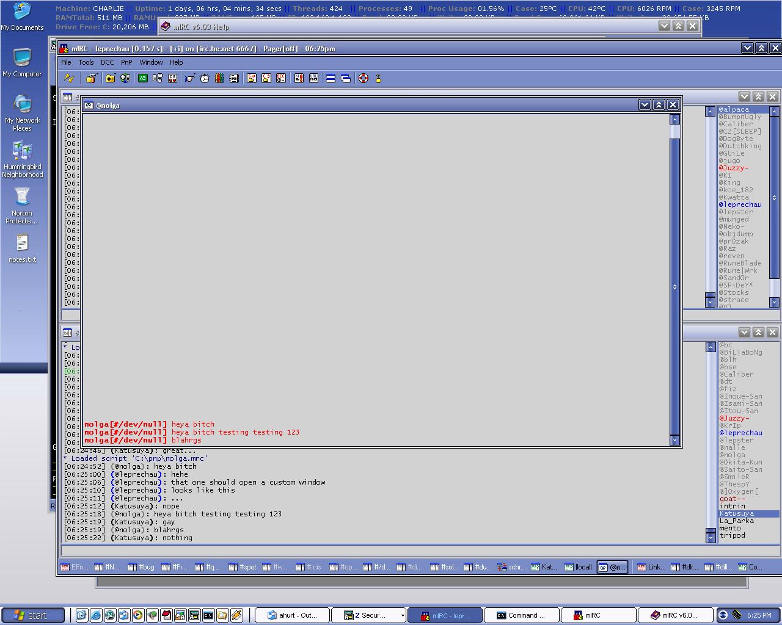Select @Inoue-San in the lower nick list
The width and height of the screenshot is (782, 625).
pyautogui.click(x=740, y=396)
